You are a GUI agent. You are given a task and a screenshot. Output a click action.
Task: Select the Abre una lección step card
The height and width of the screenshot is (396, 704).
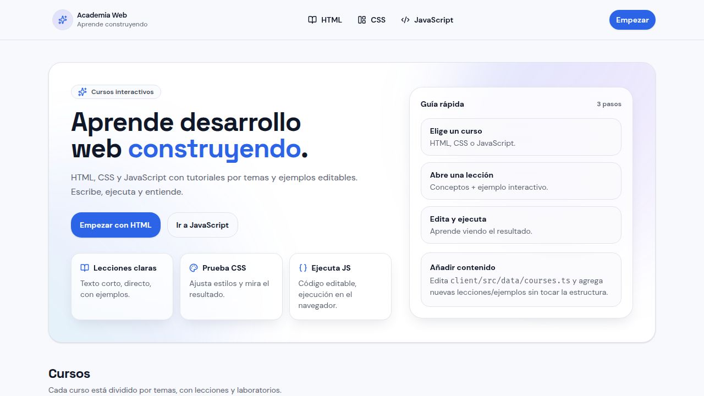[521, 181]
